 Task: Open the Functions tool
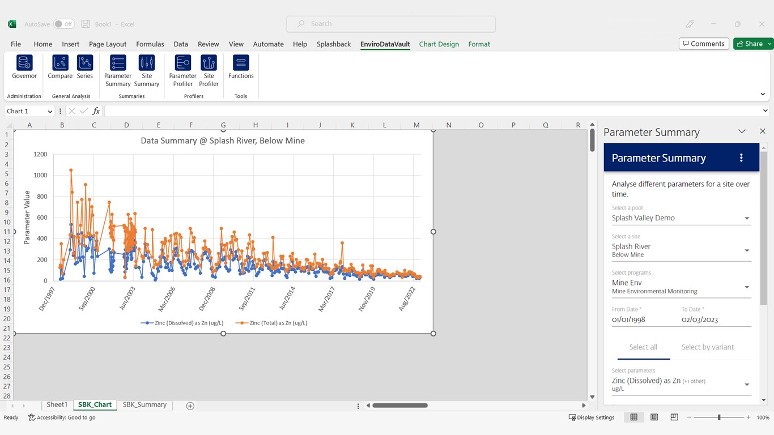pos(241,68)
